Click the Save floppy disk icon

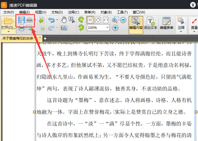click(21, 20)
